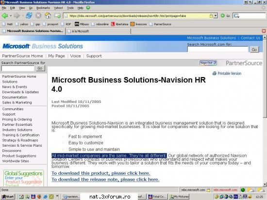This screenshot has height=200, width=267.
Task: Close the current tab with red X
Action: pyautogui.click(x=264, y=31)
